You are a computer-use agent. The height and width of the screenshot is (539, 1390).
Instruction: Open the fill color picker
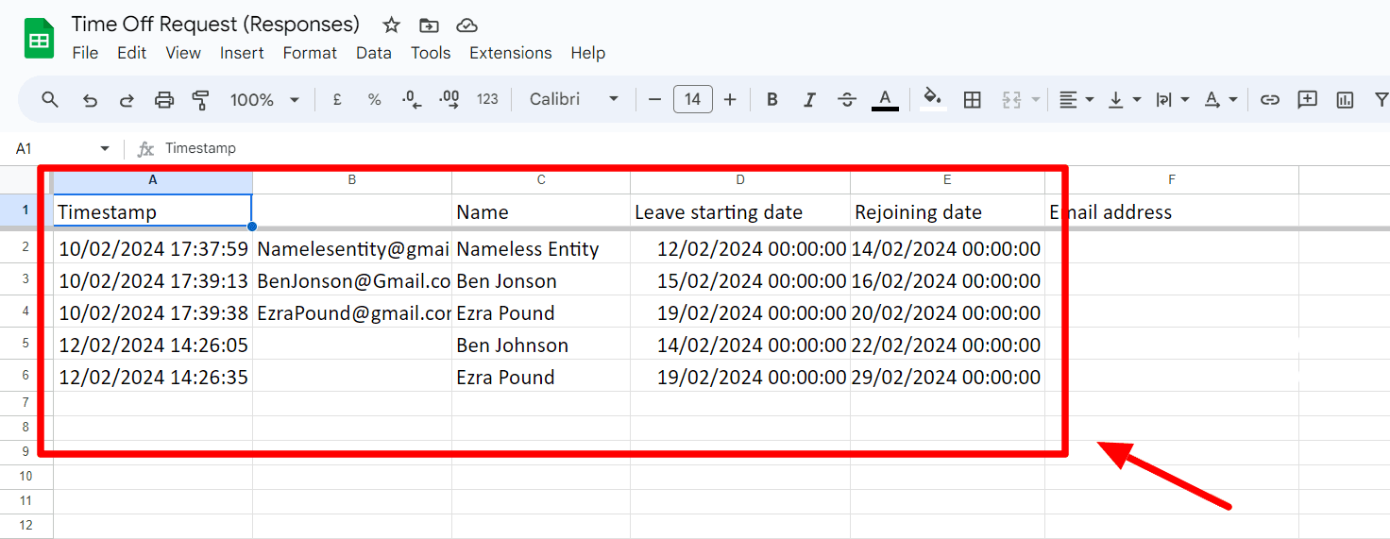coord(933,99)
